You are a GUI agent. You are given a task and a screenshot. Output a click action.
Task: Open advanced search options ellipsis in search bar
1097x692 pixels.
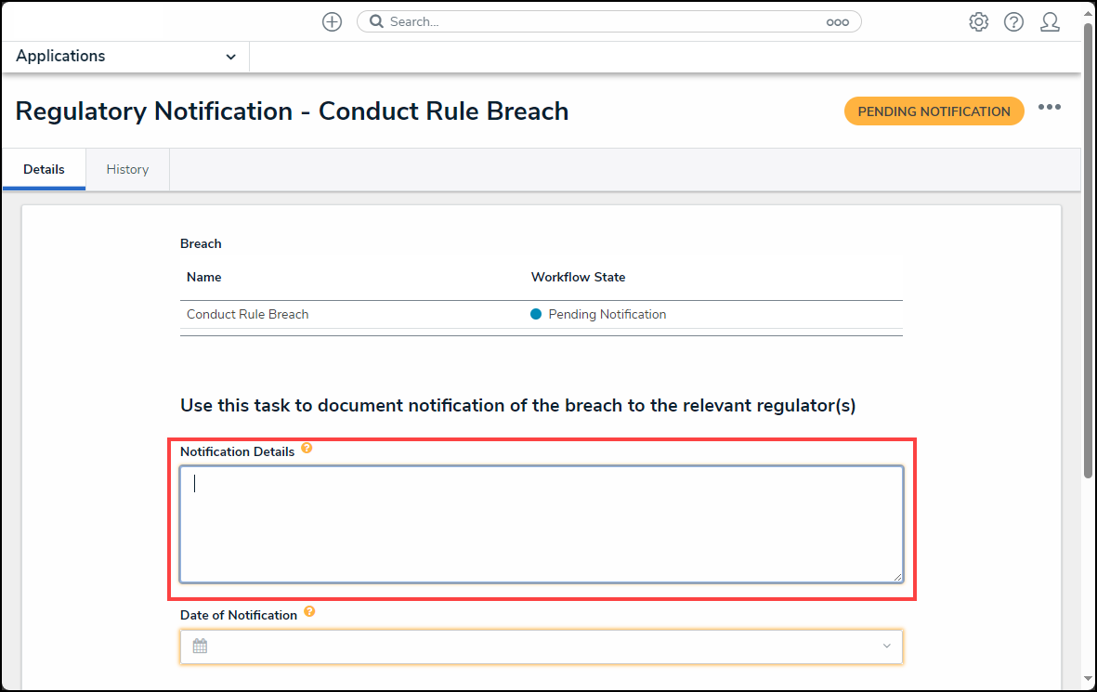point(837,22)
